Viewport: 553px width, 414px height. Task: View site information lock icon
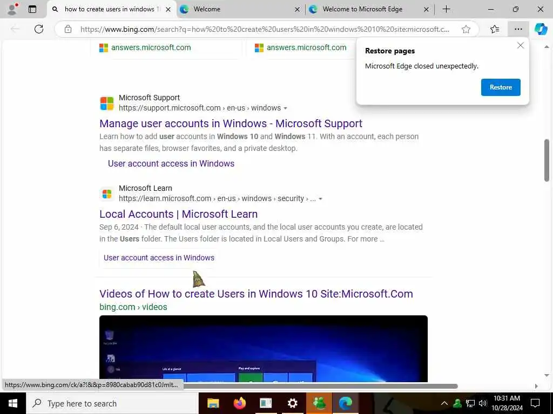68,29
